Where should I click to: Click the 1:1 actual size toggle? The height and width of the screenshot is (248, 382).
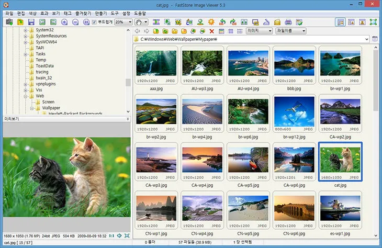111,236
